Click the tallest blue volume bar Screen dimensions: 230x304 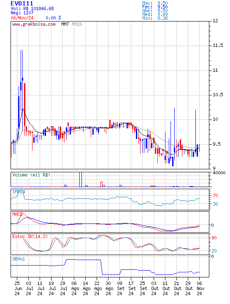(81, 179)
